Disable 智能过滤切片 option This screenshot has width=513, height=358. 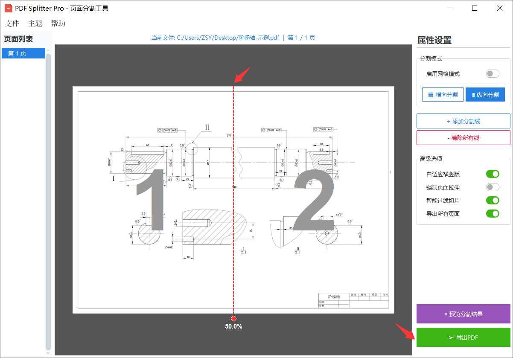pyautogui.click(x=493, y=200)
